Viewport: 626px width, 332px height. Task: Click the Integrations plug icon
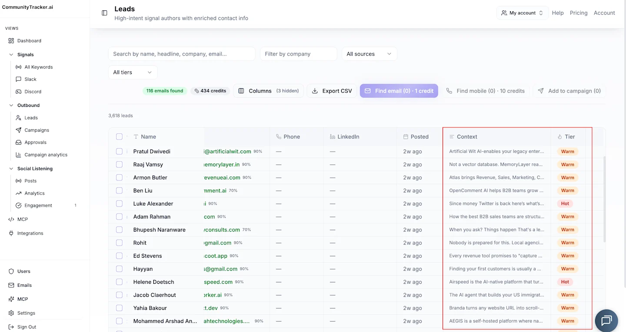coord(11,233)
